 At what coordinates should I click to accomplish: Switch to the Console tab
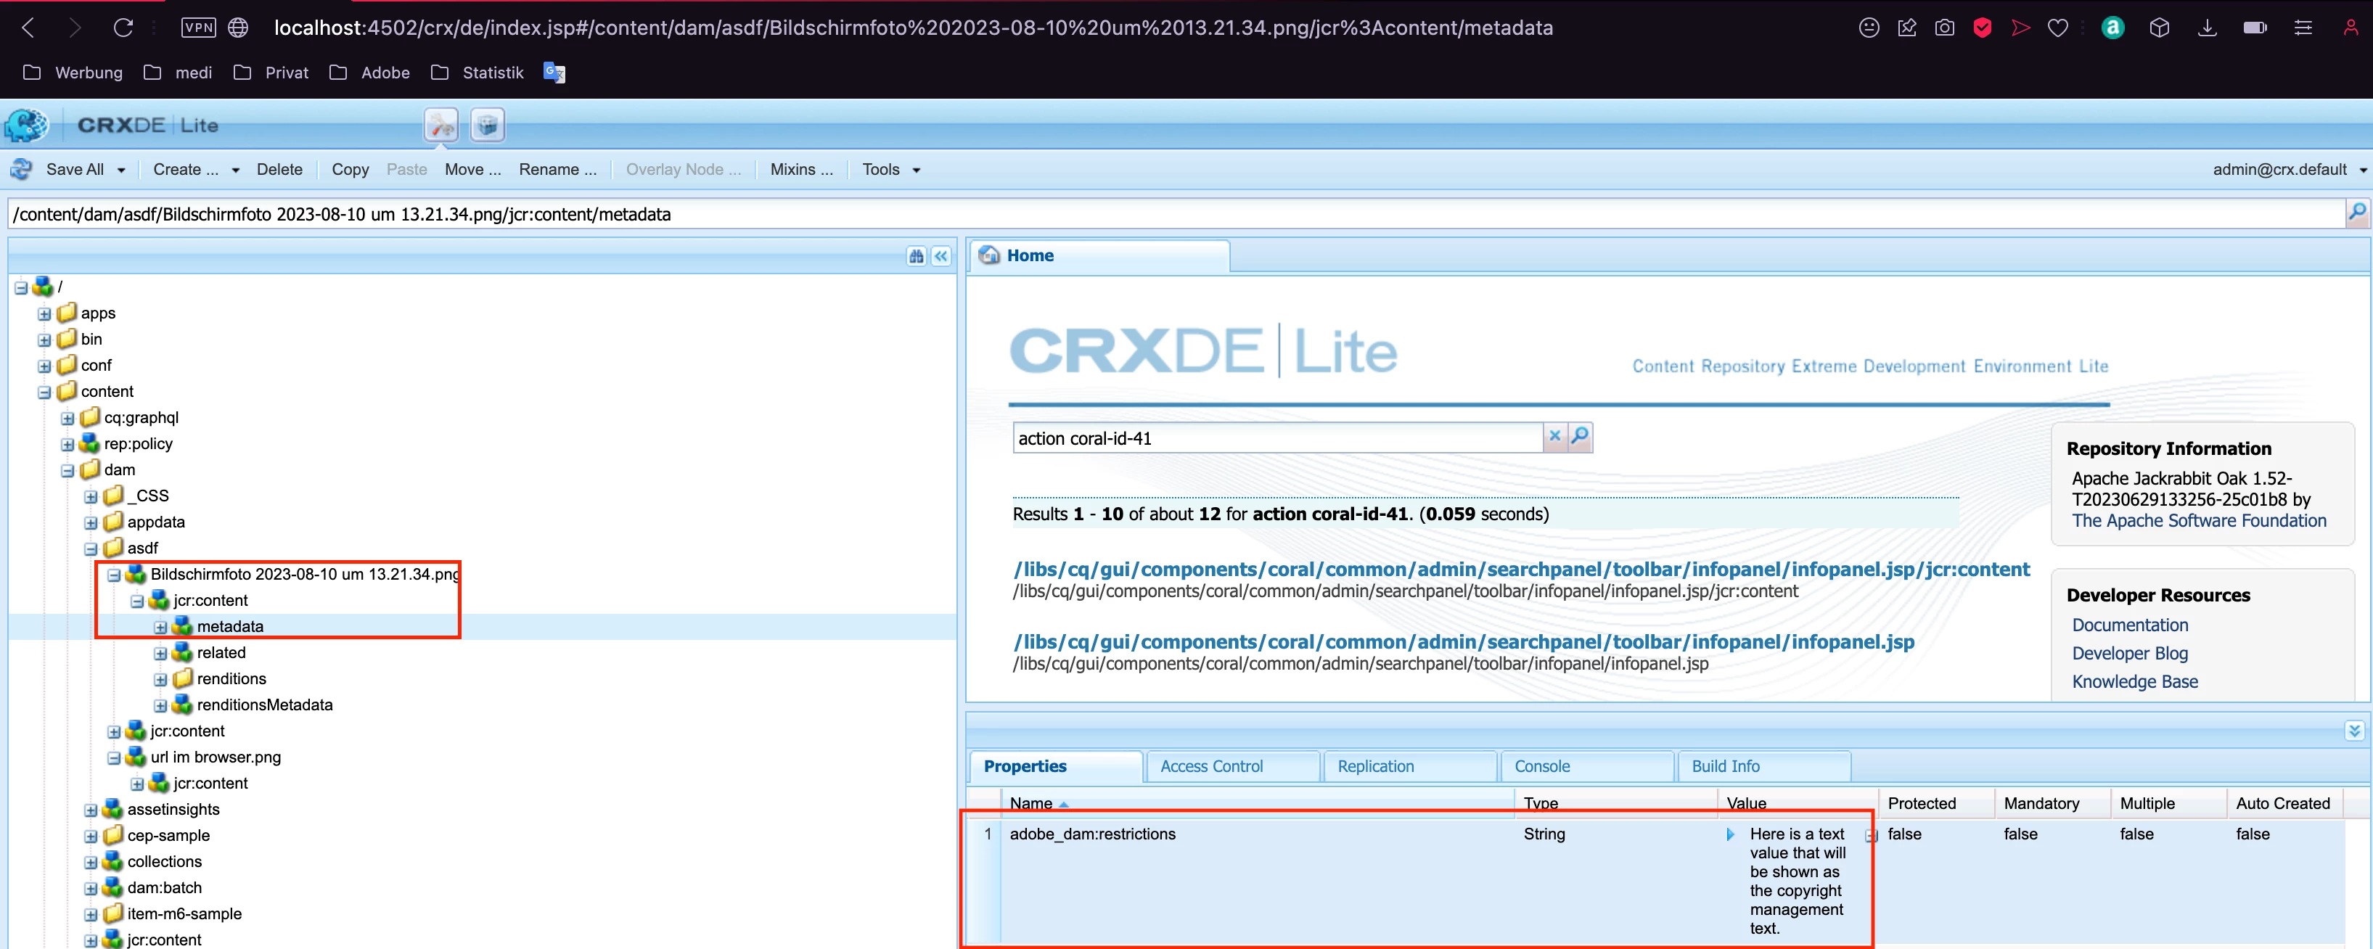pyautogui.click(x=1541, y=765)
